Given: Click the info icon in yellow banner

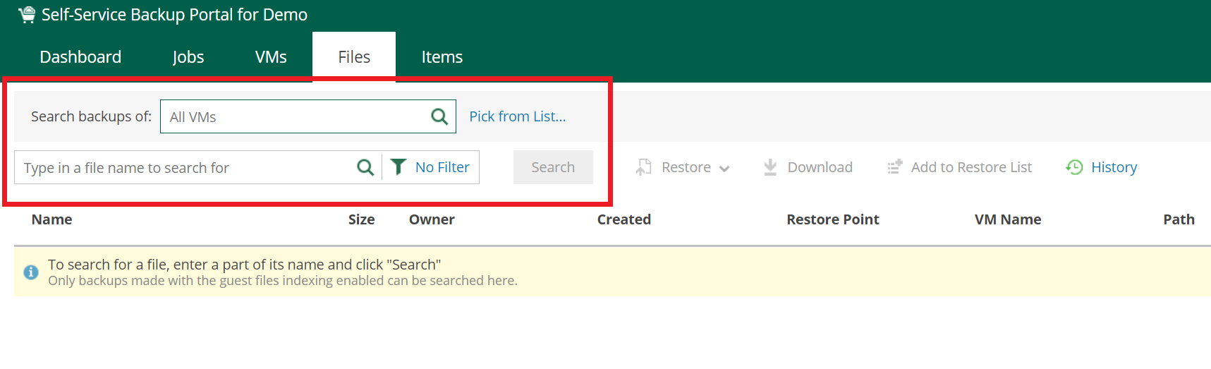Looking at the screenshot, I should tap(31, 272).
